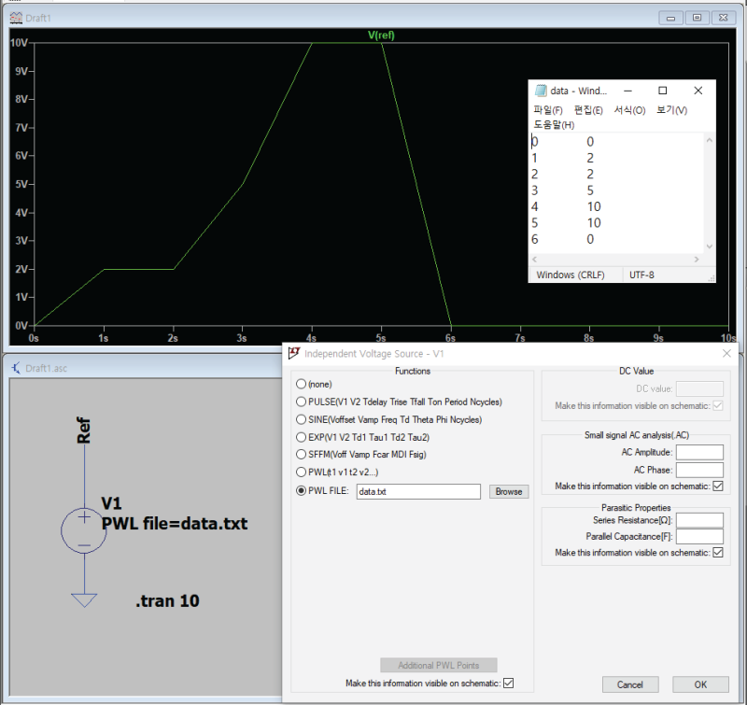Image resolution: width=747 pixels, height=705 pixels.
Task: Click the voltage source V1 symbol
Action: pyautogui.click(x=84, y=530)
